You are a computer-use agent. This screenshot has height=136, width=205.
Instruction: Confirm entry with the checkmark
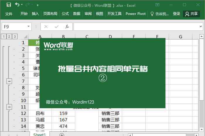point(57,27)
